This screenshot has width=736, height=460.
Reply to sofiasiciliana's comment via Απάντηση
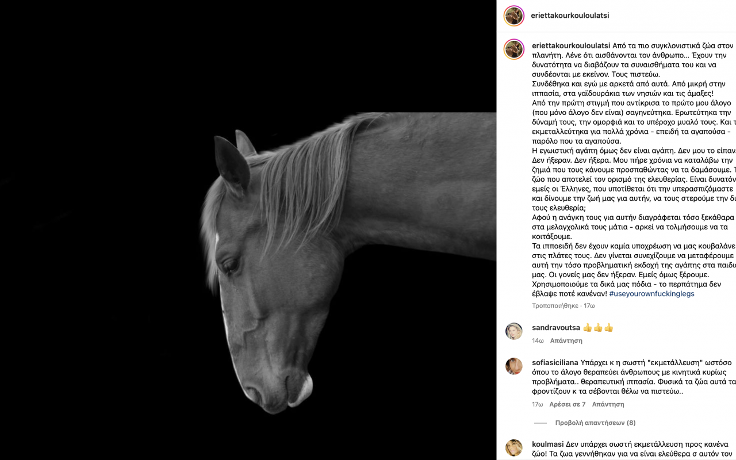[608, 404]
